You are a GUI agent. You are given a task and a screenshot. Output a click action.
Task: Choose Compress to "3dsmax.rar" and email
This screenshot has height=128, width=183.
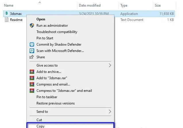coord(70,91)
